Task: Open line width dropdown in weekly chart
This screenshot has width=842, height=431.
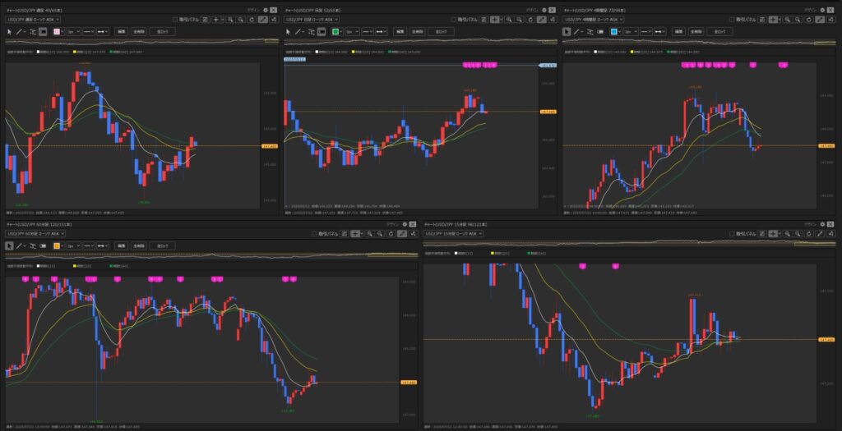Action: click(x=73, y=32)
